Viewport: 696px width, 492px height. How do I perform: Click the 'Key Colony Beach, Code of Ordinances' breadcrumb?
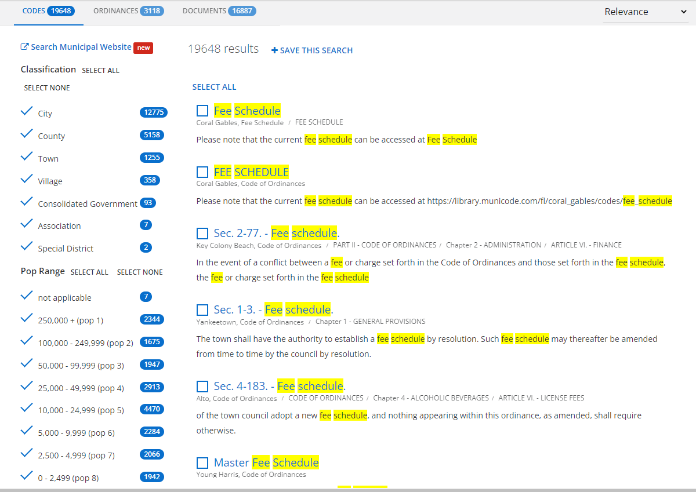point(259,245)
